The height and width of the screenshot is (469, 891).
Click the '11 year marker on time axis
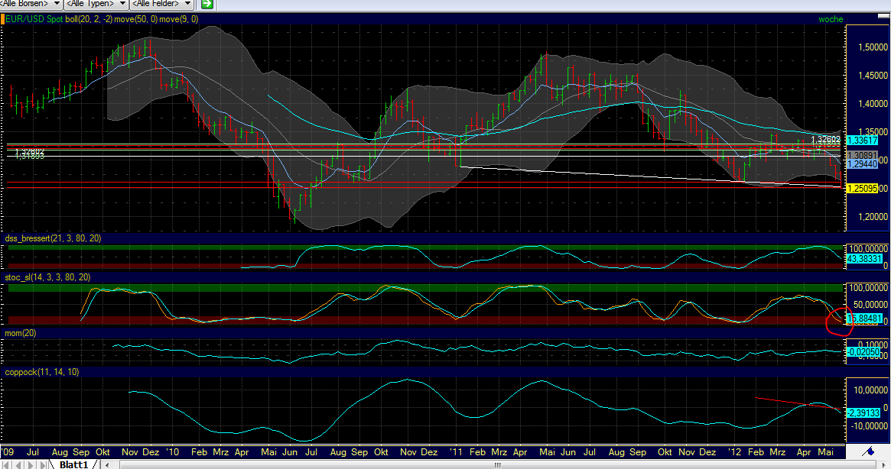456,452
